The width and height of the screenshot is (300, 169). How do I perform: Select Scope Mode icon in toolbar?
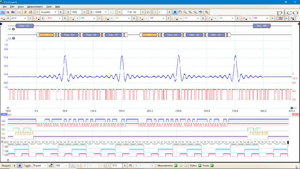coord(3,12)
